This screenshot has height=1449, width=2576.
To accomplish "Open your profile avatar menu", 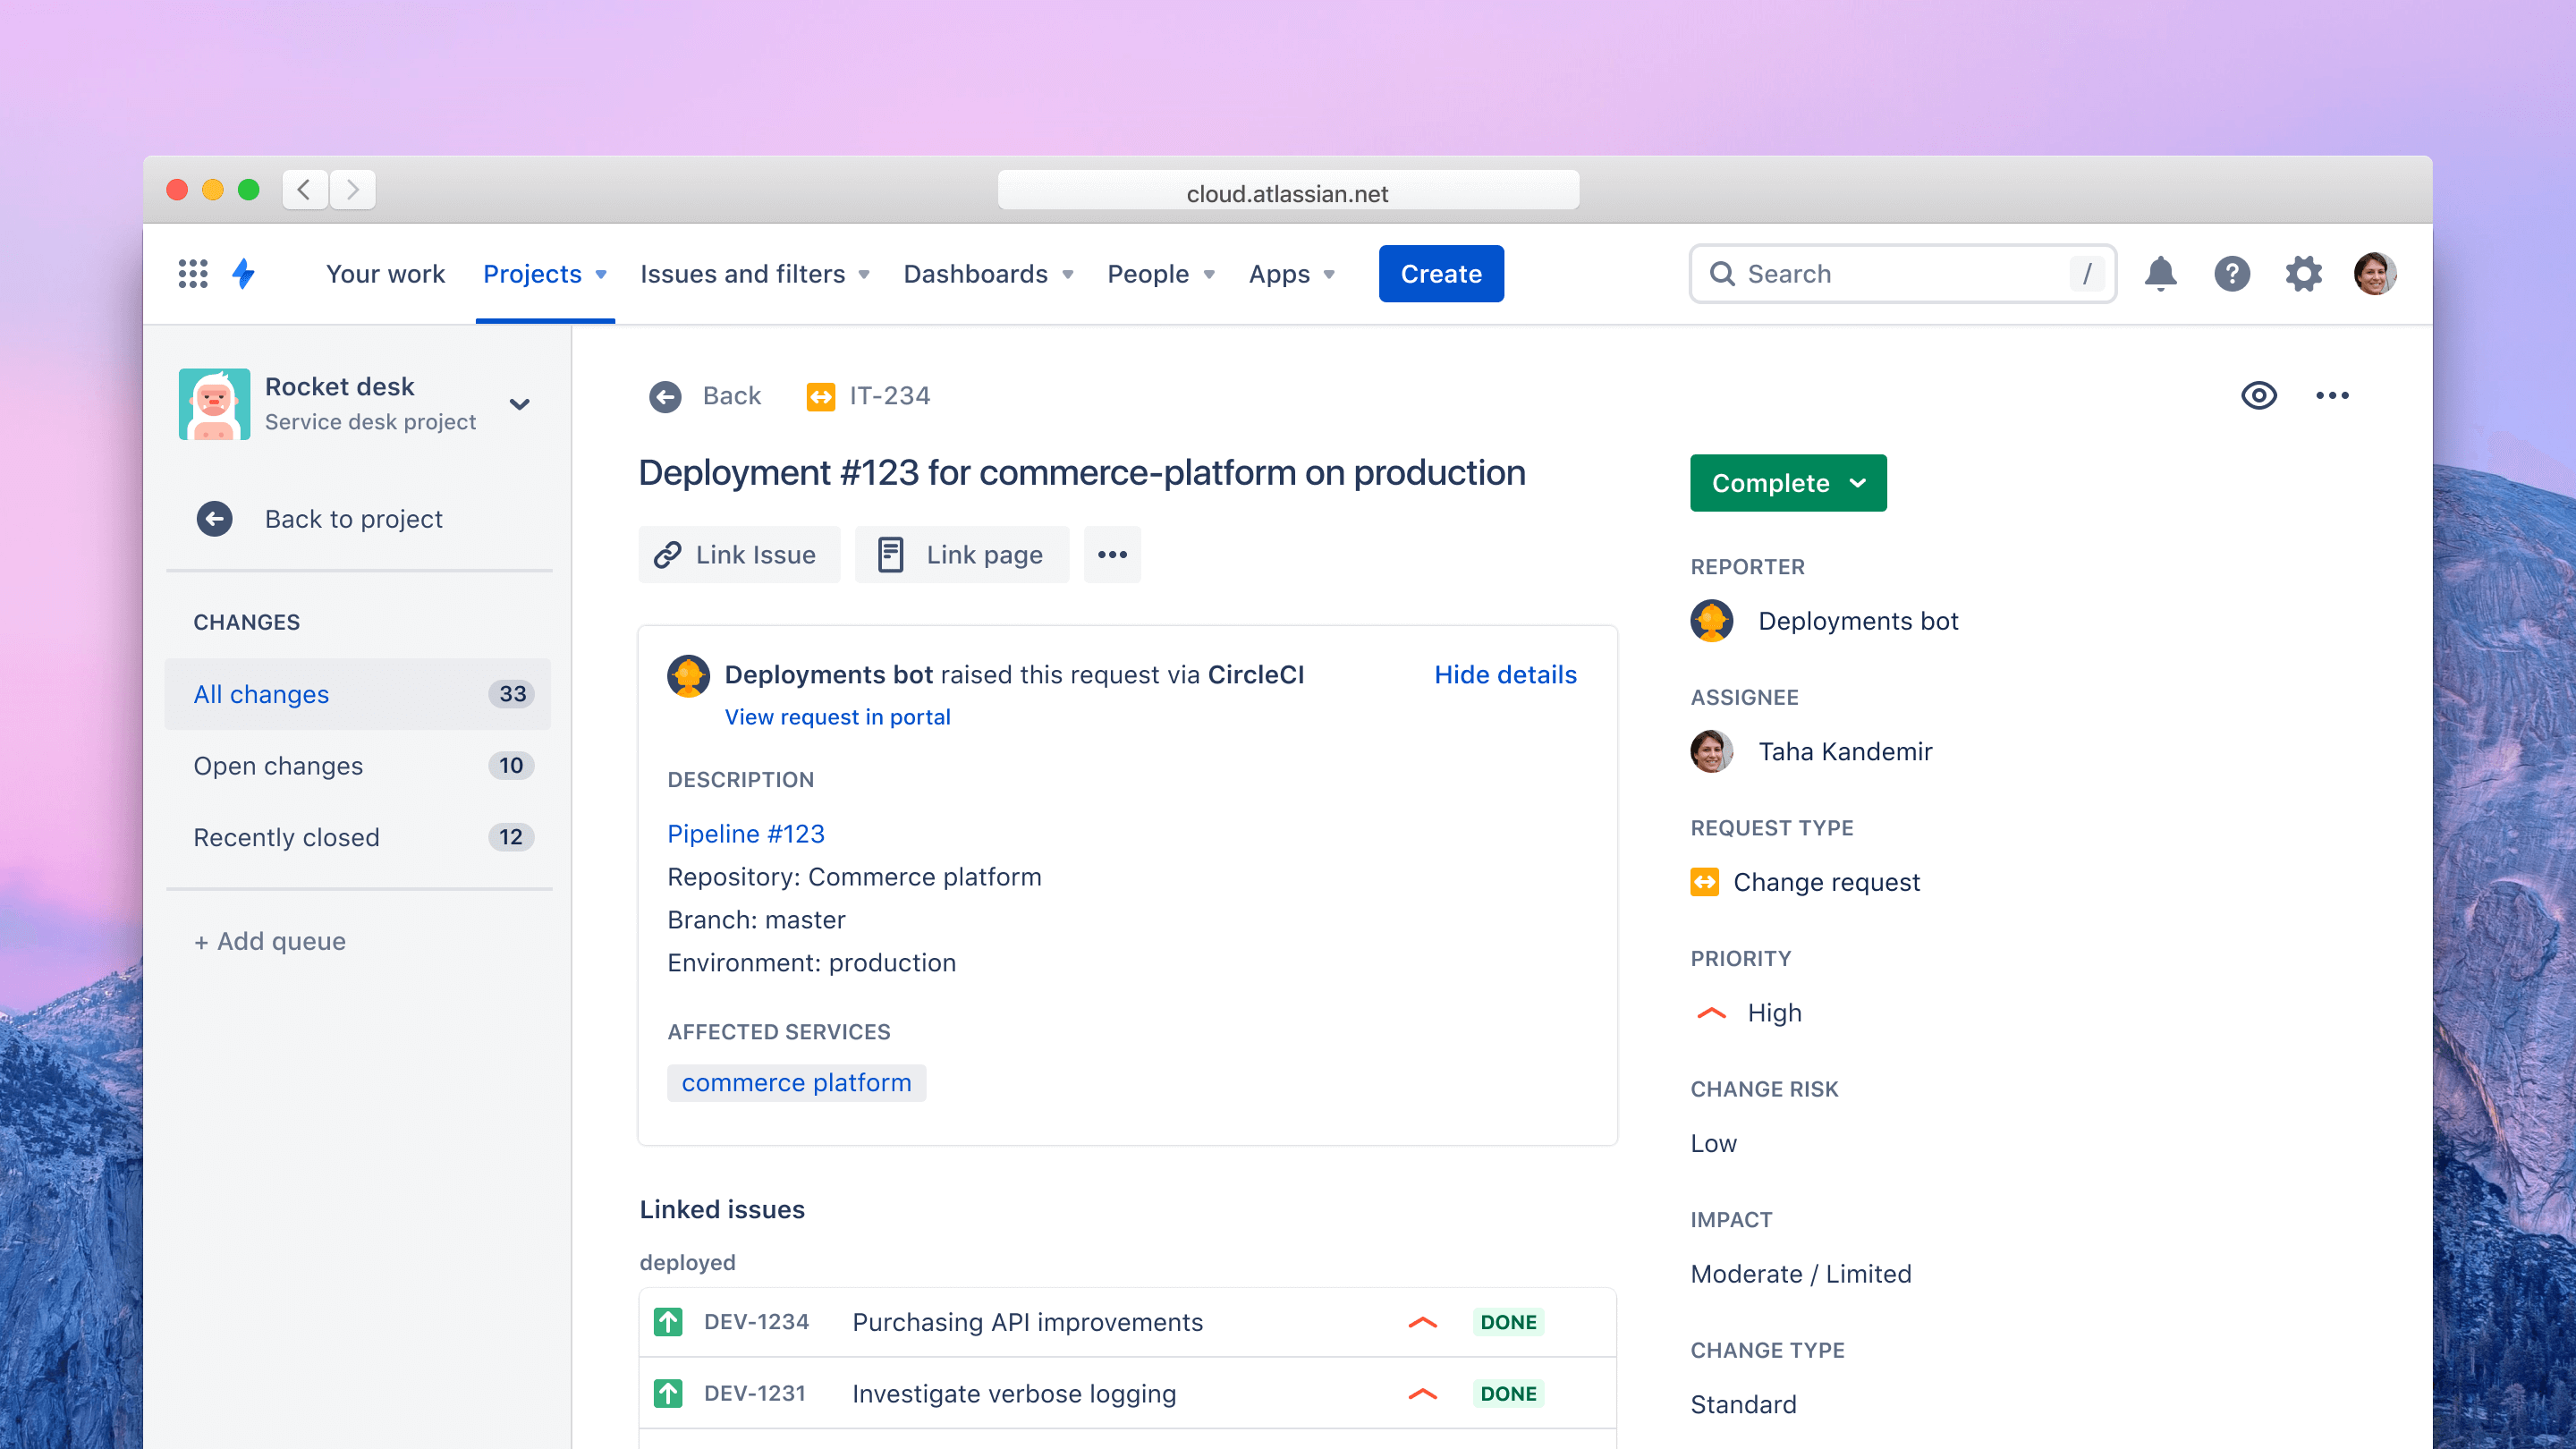I will click(2377, 273).
